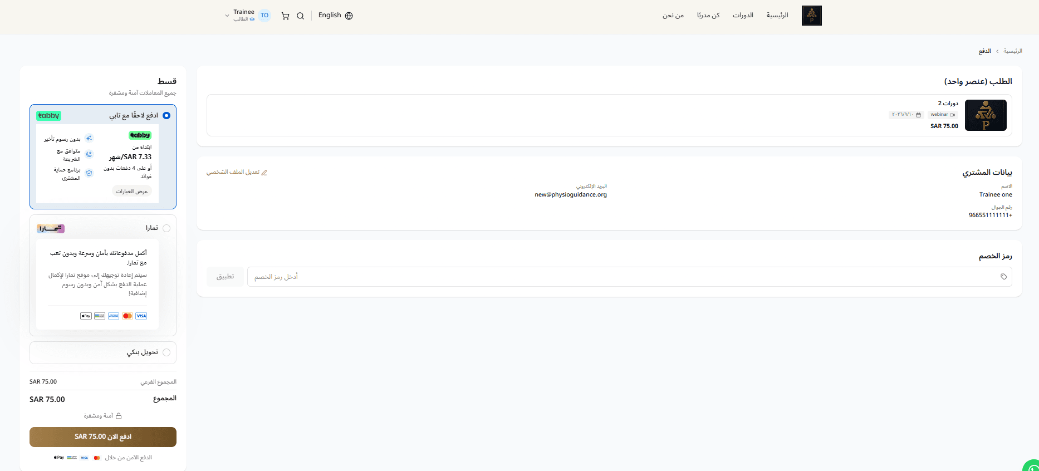This screenshot has width=1039, height=471.
Task: Click the green tabby logo beside ادفع لاحقًا
Action: pos(49,116)
